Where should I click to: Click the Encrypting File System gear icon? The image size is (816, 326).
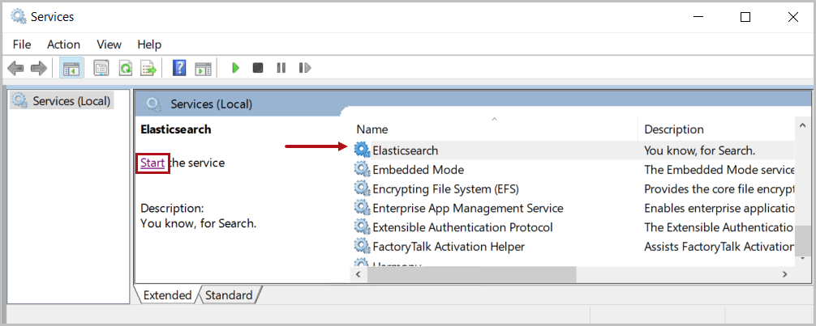coord(362,189)
